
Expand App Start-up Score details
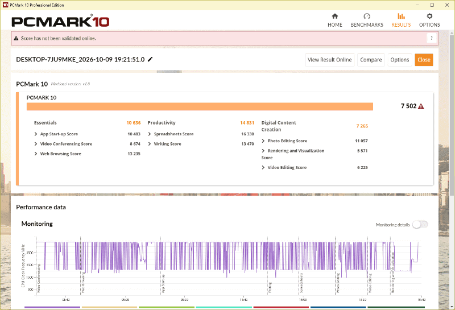36,134
